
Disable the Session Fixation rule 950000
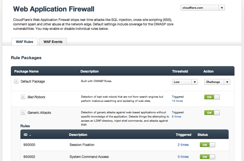pos(207,145)
